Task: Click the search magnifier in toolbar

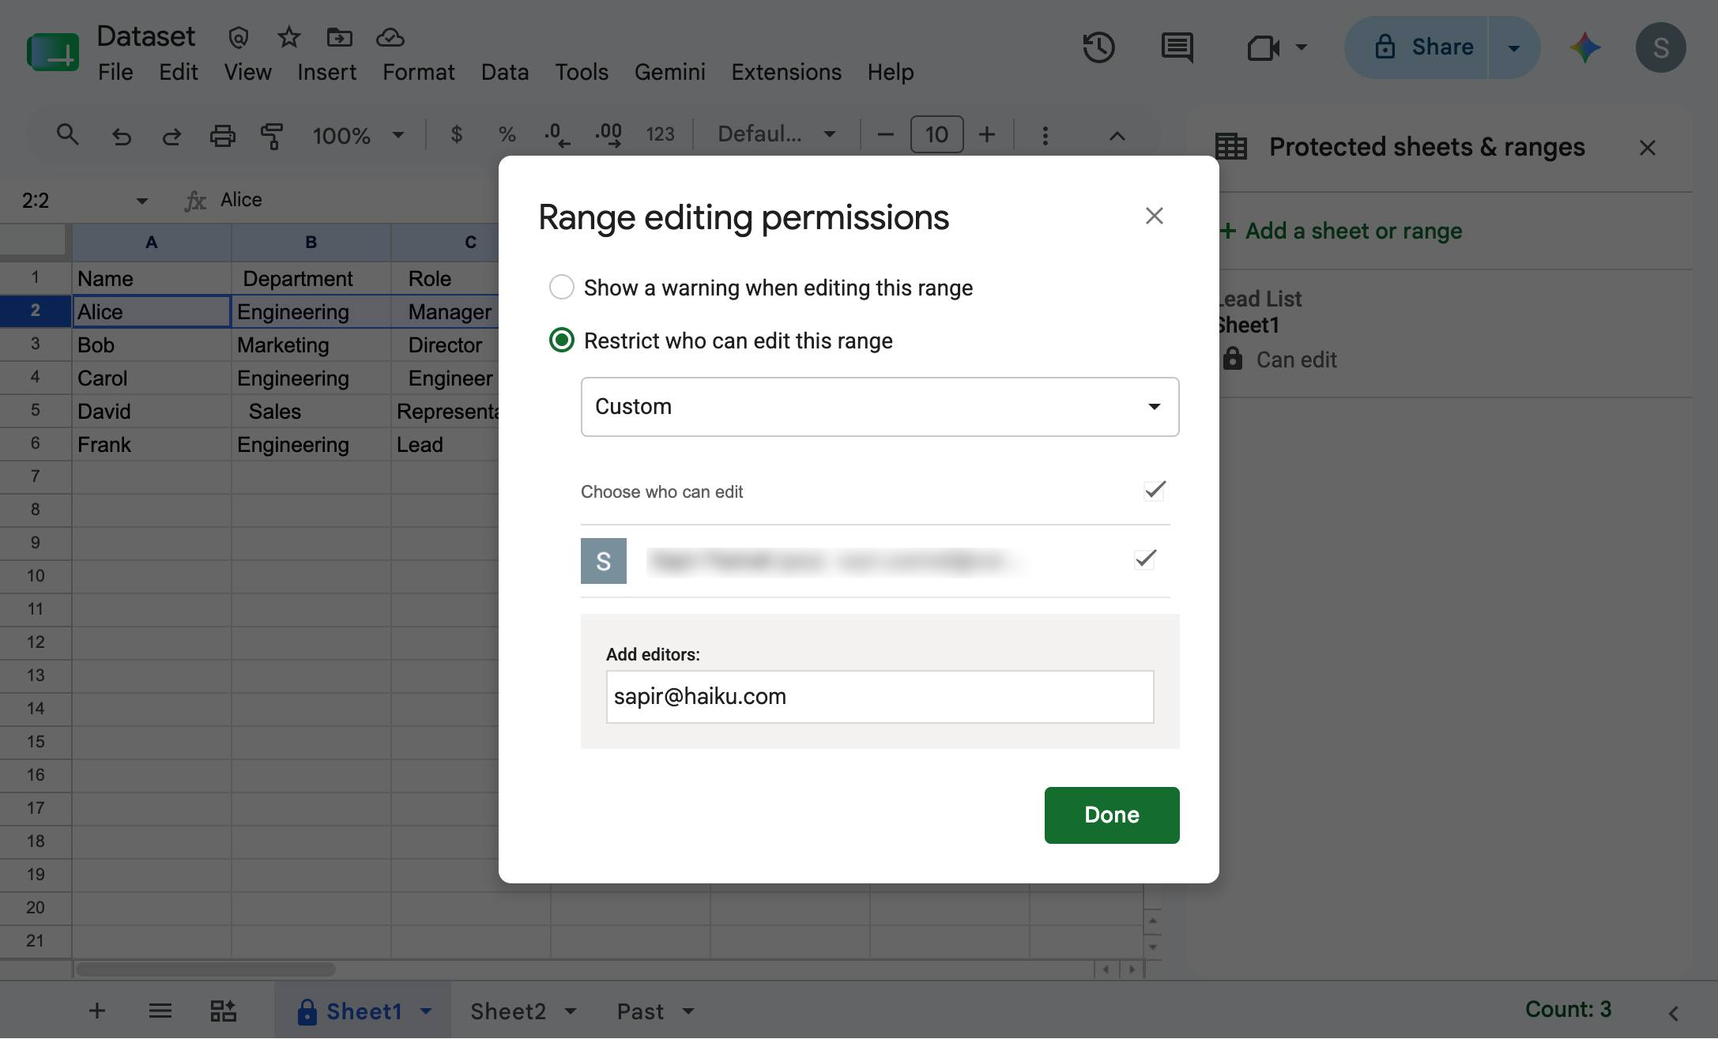Action: (68, 135)
